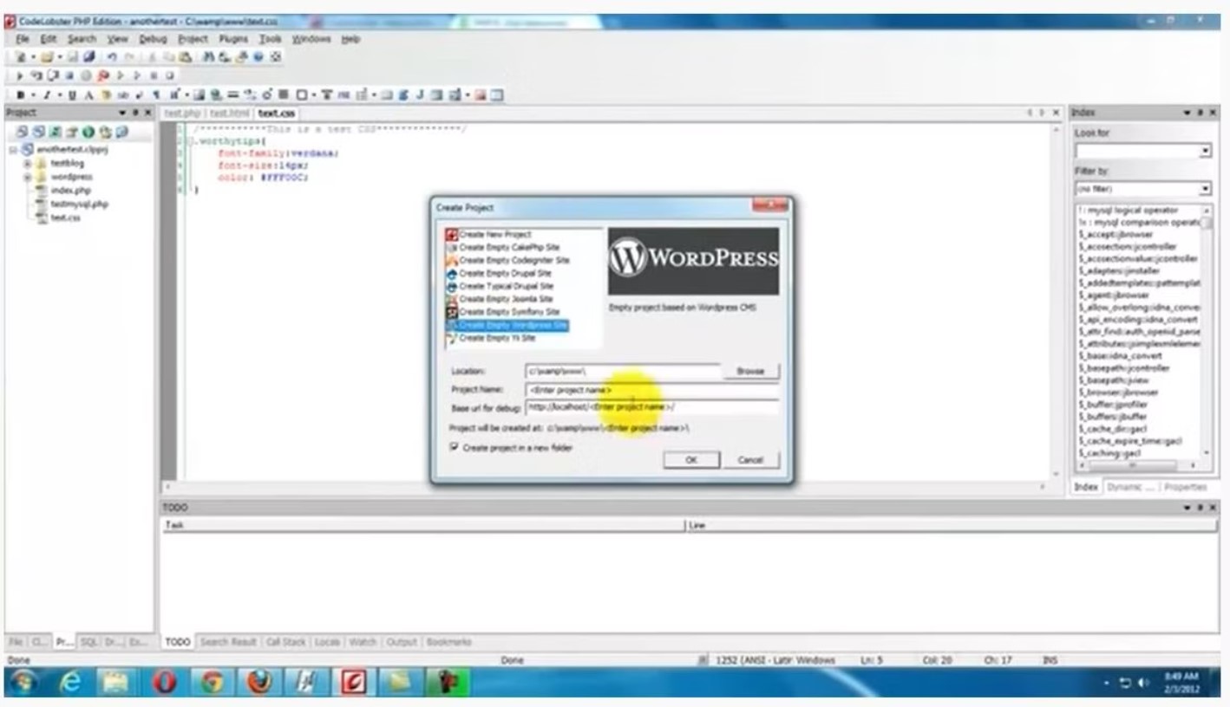
Task: Click the Bold formatting icon
Action: point(21,95)
